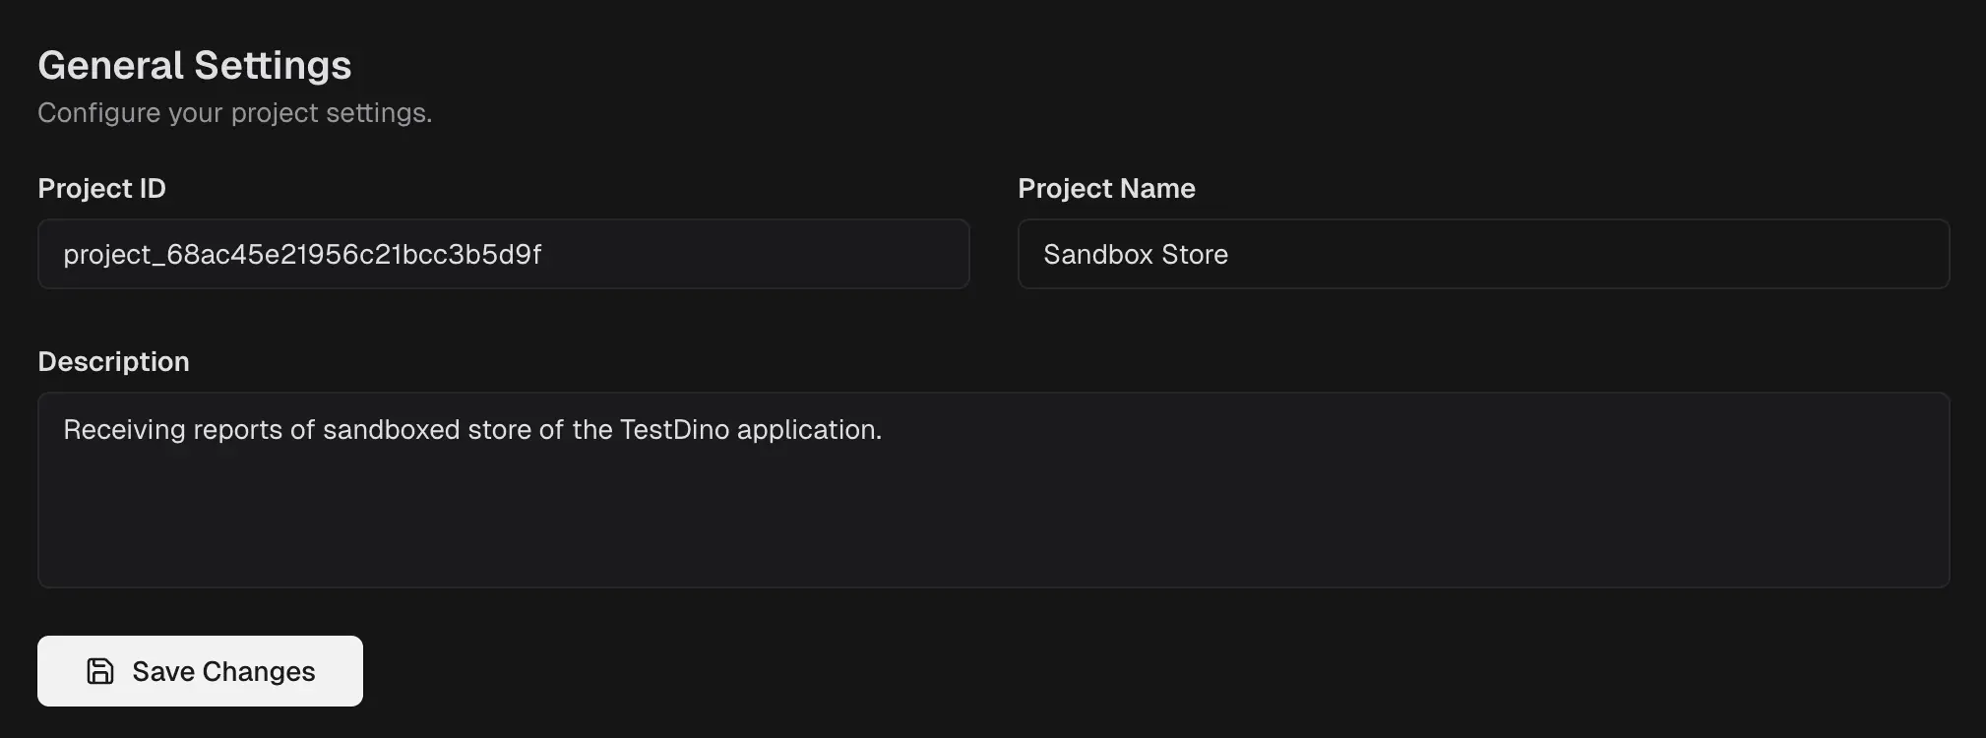Image resolution: width=1986 pixels, height=738 pixels.
Task: Click the 'Configure your project settings' subtitle
Action: 234,113
